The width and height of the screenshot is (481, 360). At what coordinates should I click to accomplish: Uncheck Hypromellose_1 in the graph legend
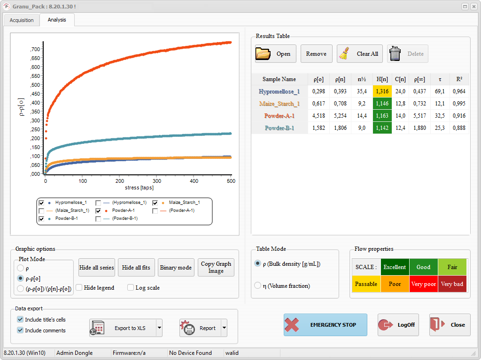pos(41,203)
